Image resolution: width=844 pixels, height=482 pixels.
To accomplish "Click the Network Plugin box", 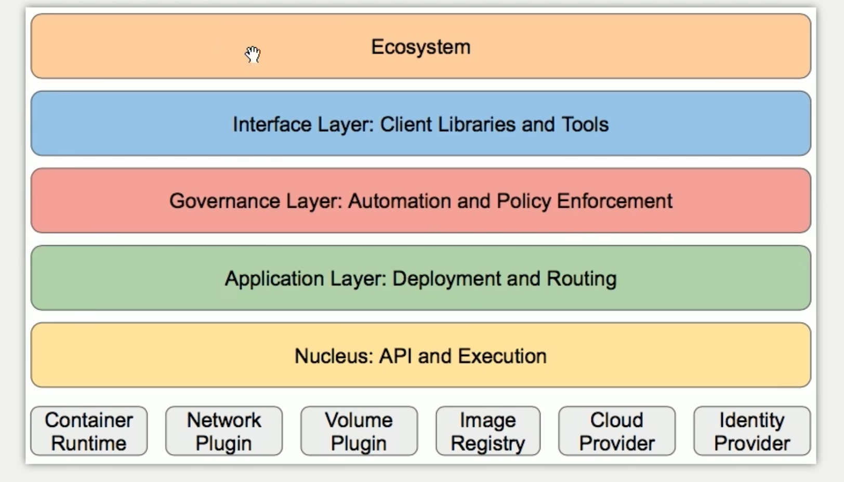I will (x=224, y=431).
